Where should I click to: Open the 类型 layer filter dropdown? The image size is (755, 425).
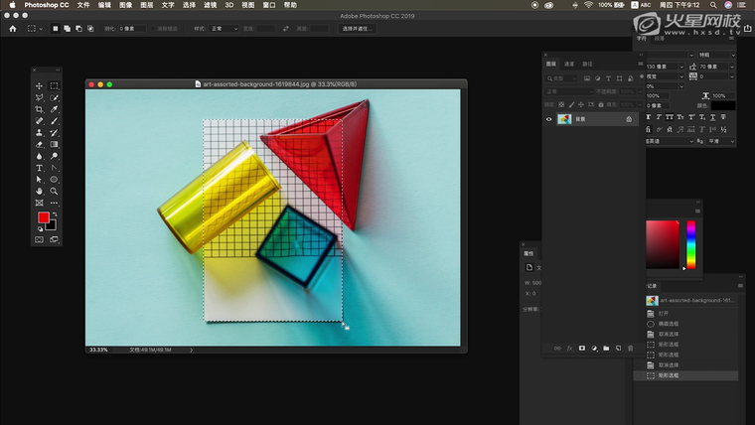(x=563, y=77)
